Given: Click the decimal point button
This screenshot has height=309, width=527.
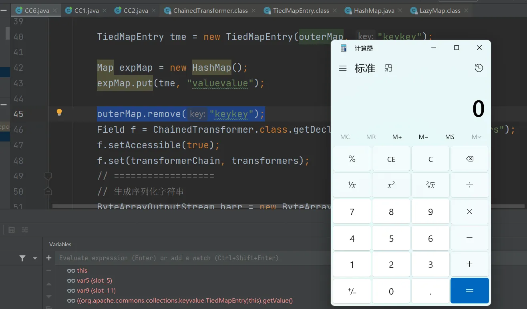Looking at the screenshot, I should [x=430, y=291].
